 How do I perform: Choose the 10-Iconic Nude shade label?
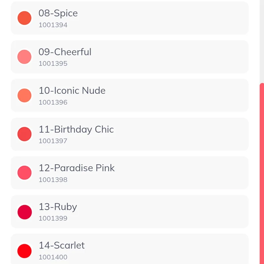click(x=72, y=91)
